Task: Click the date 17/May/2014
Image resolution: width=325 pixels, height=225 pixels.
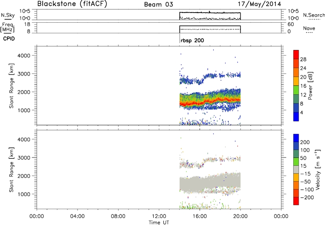Action: pyautogui.click(x=259, y=4)
